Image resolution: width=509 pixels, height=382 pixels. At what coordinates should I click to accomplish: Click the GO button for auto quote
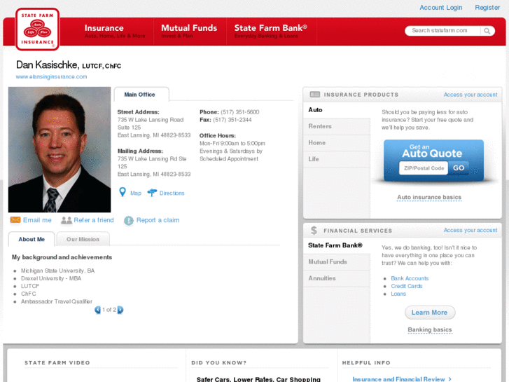(x=459, y=168)
